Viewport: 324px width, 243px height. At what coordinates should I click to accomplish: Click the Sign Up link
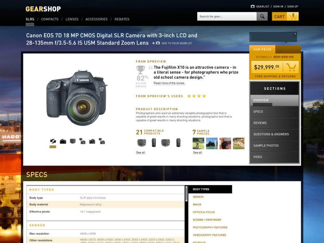293,6
